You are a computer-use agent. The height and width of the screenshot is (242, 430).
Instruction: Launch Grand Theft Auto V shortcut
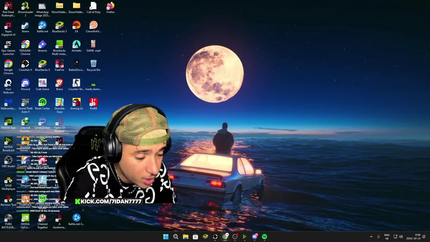pyautogui.click(x=26, y=106)
